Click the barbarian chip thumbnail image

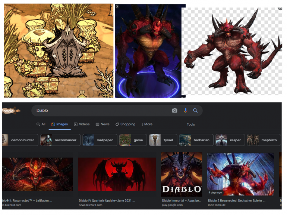[185, 140]
